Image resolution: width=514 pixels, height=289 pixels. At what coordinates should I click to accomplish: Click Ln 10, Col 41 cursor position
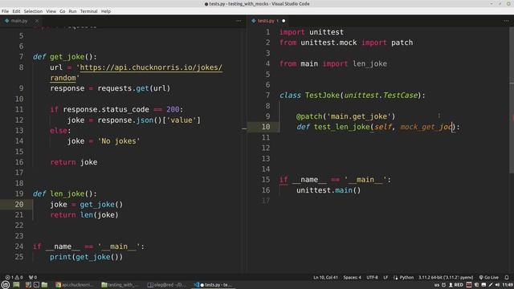tap(325, 278)
